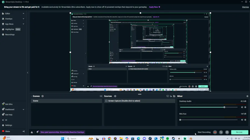The height and width of the screenshot is (140, 250).
Task: Collapse the left sidebar using the arrow
Action: (27, 73)
